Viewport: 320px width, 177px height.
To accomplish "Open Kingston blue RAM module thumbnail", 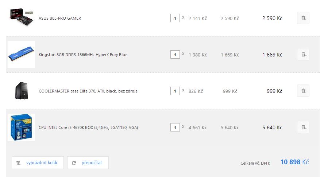I will click(x=21, y=54).
